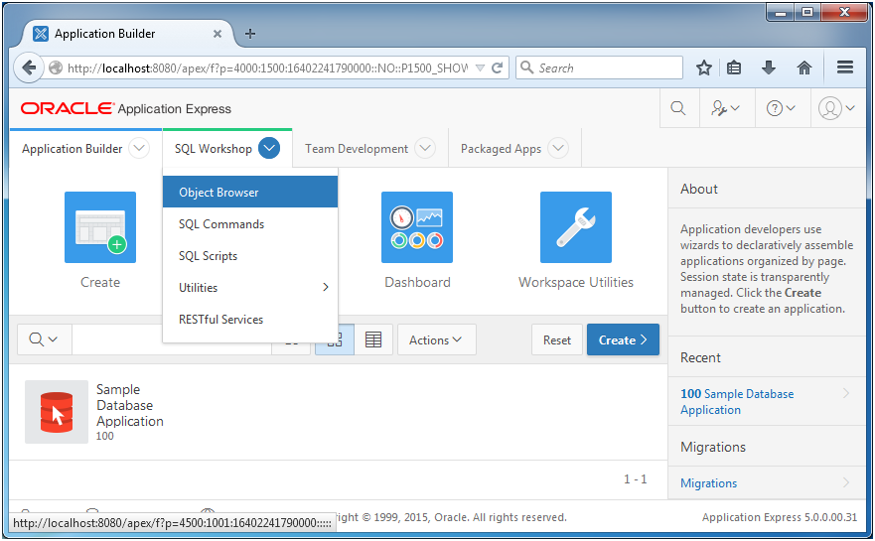Select Object Browser menu item
This screenshot has width=875, height=541.
tap(250, 192)
